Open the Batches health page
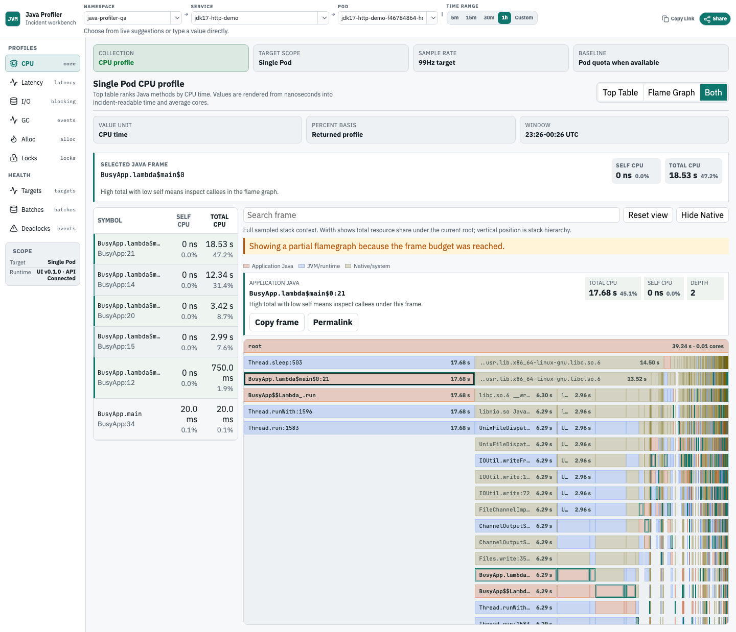The width and height of the screenshot is (736, 632). (x=42, y=210)
